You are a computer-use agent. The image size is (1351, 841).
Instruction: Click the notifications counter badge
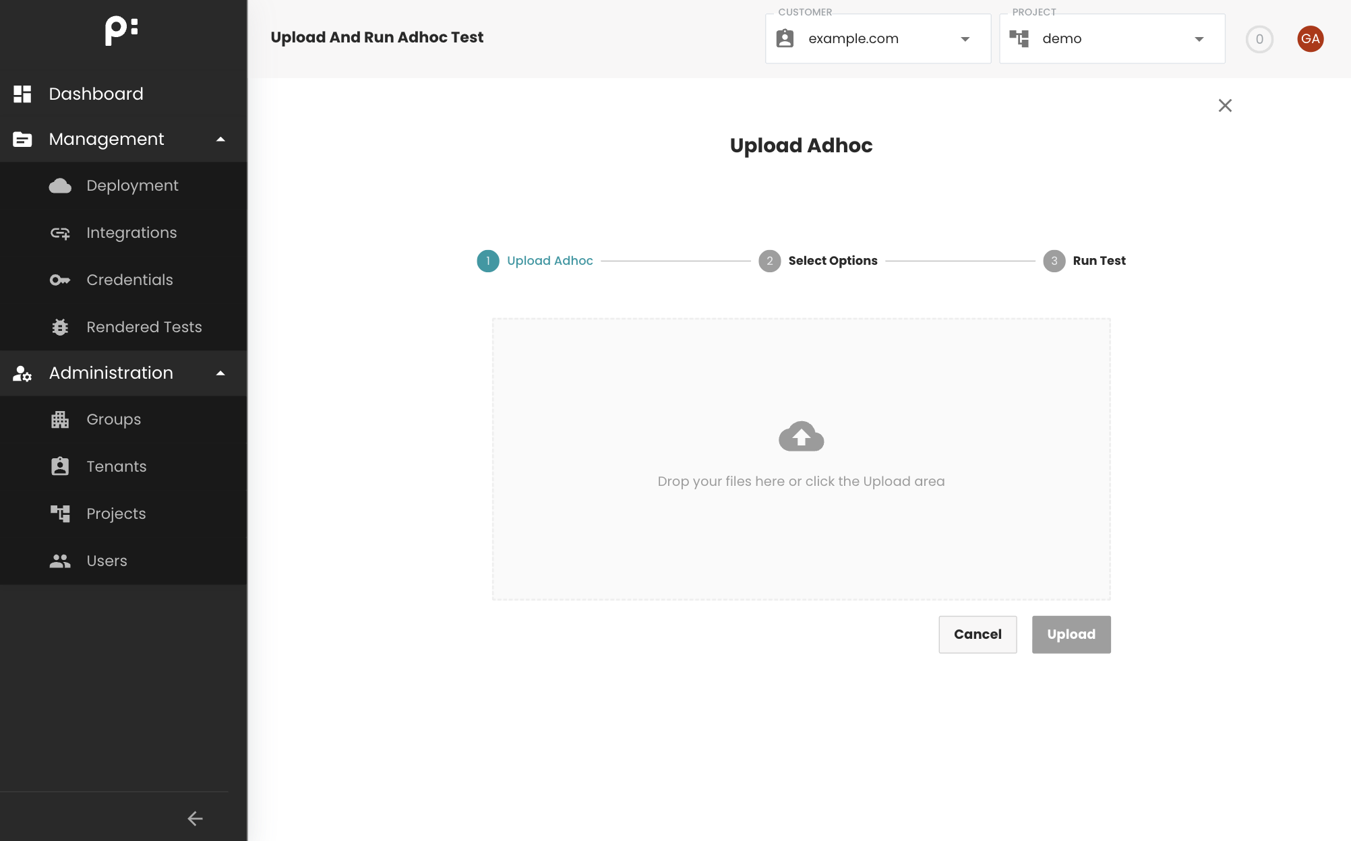1259,39
